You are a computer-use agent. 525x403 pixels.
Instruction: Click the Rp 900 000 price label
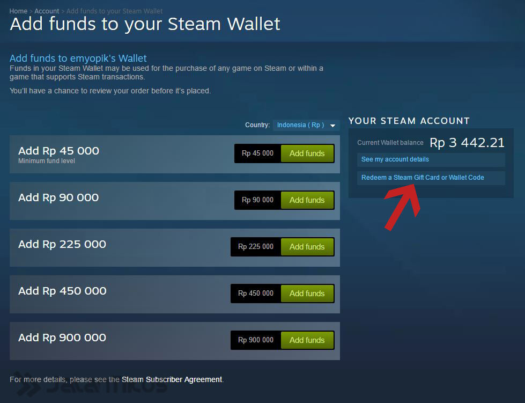click(x=255, y=340)
